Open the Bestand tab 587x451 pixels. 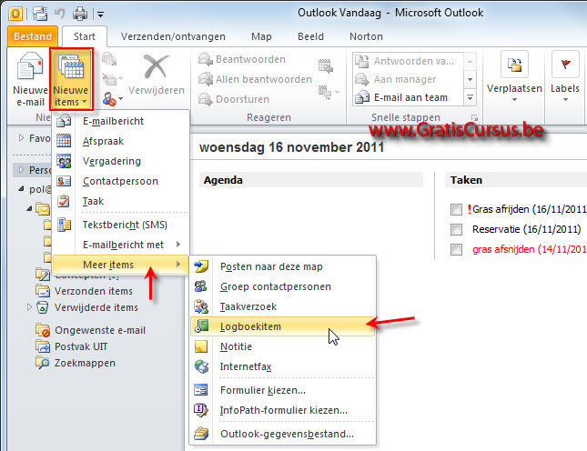(x=33, y=36)
